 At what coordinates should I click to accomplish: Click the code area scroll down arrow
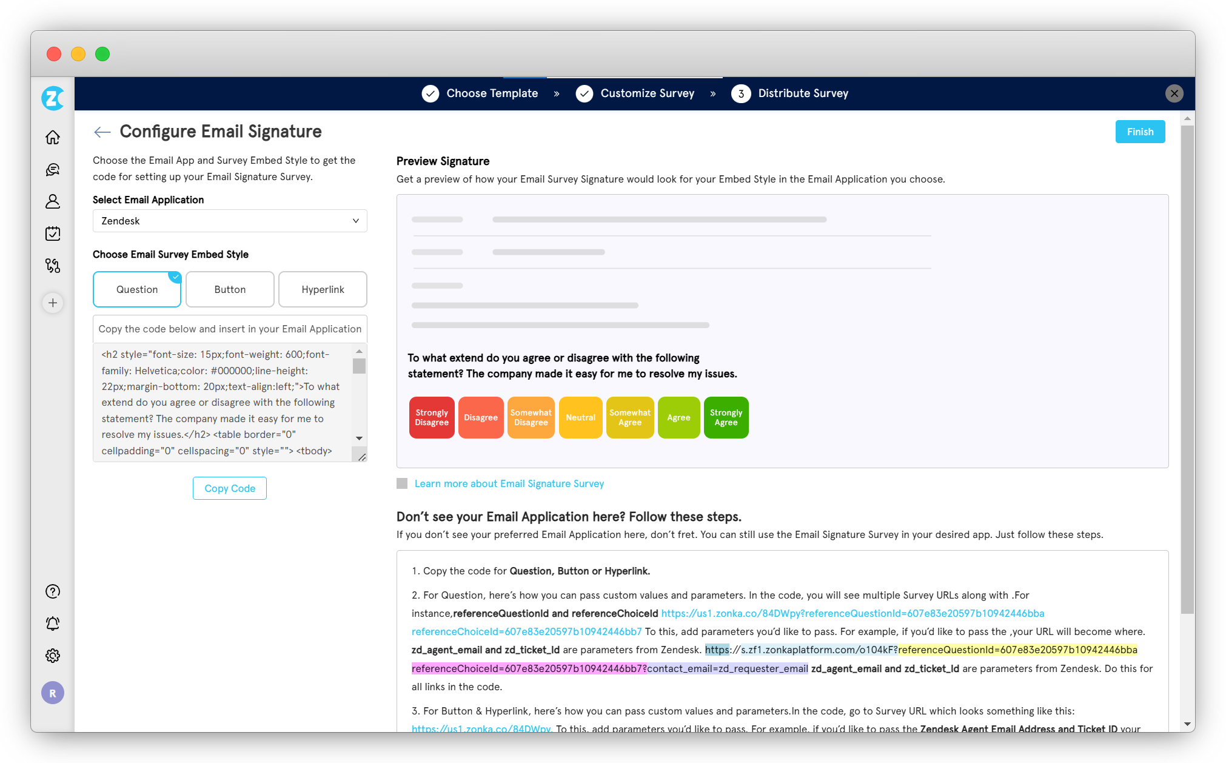click(x=359, y=438)
